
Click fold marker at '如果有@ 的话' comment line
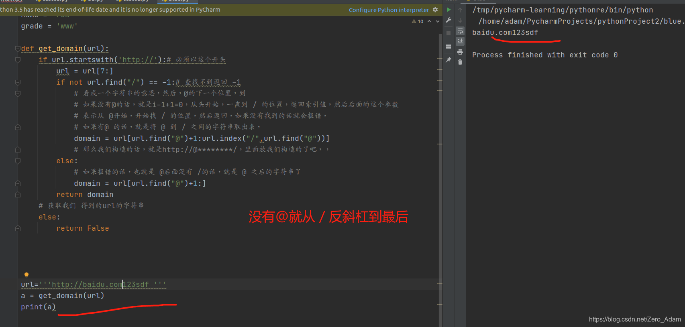click(18, 127)
